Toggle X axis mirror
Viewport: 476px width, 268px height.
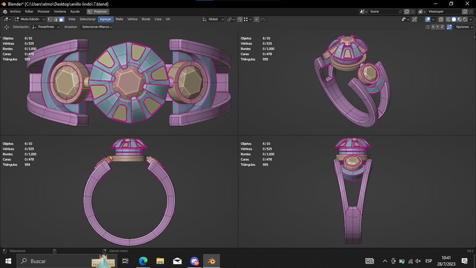433,27
